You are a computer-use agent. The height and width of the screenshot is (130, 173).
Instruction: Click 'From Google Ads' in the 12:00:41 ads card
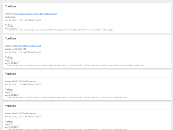13,126
